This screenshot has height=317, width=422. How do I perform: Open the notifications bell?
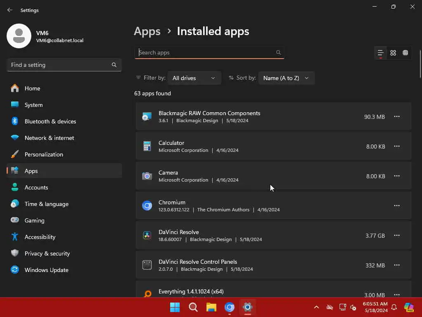[x=394, y=307]
